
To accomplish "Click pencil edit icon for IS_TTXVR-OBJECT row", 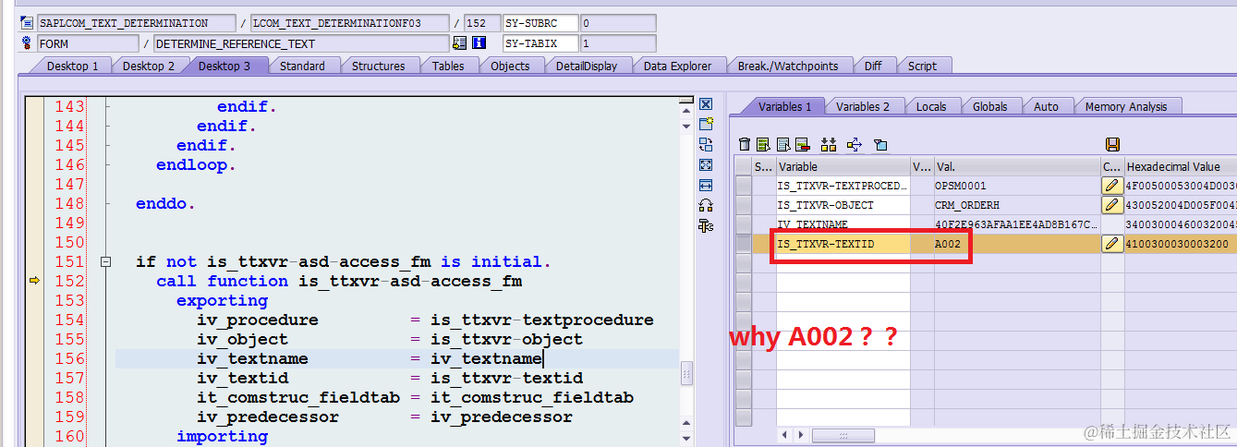I will coord(1112,205).
